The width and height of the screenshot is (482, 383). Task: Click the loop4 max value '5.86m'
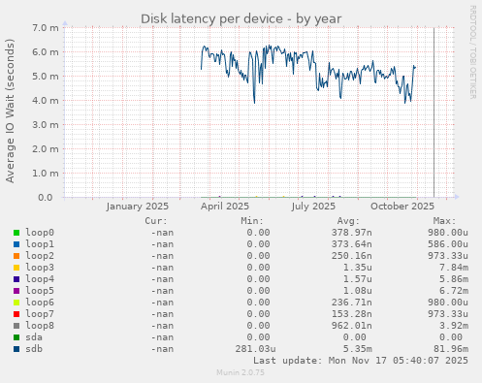click(x=454, y=279)
